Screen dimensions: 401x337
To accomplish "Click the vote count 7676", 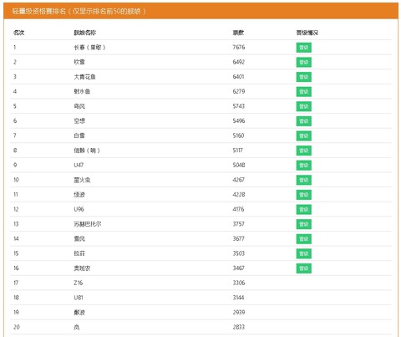I will pos(239,47).
